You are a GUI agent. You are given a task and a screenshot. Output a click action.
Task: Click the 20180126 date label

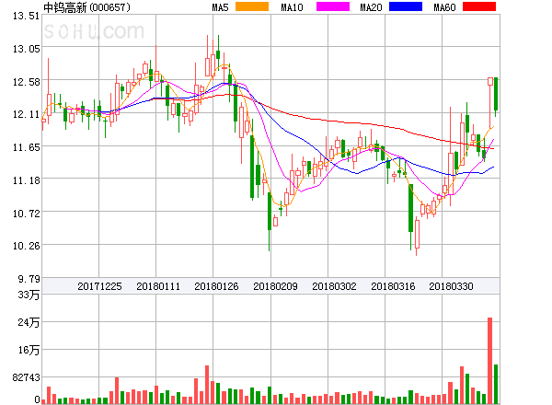(216, 286)
